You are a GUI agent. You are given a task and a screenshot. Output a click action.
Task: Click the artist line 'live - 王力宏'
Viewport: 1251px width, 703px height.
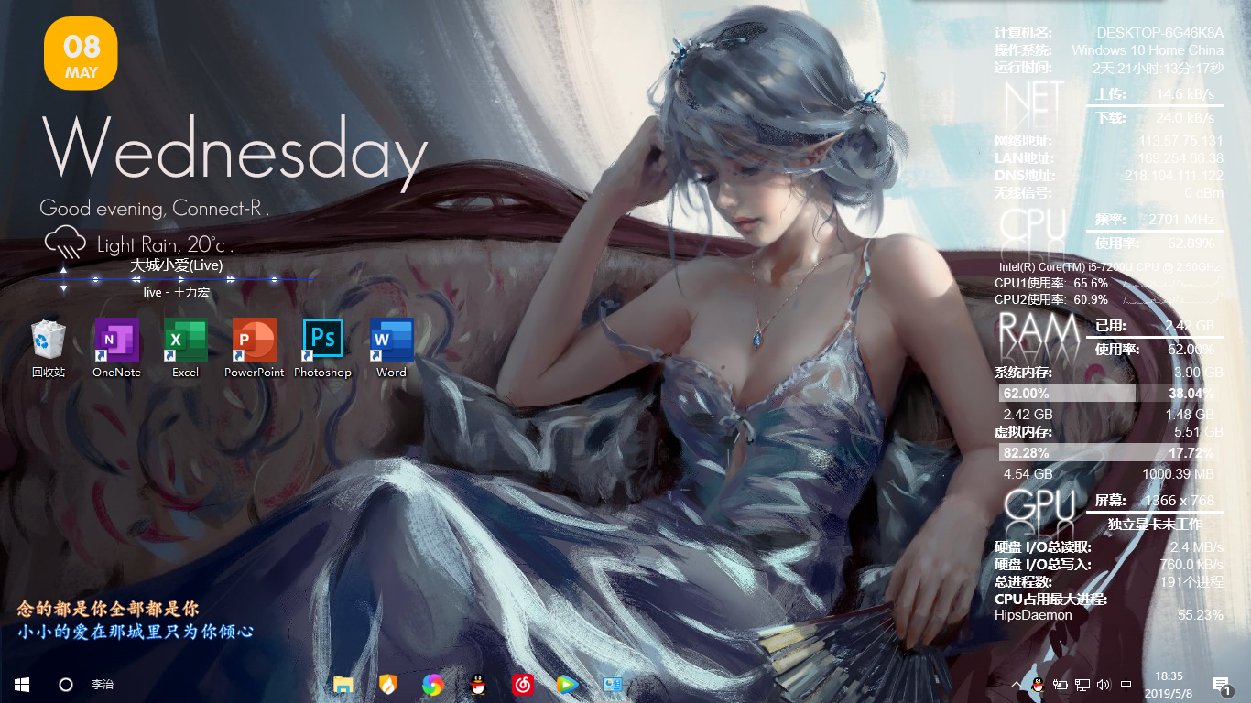click(x=177, y=292)
